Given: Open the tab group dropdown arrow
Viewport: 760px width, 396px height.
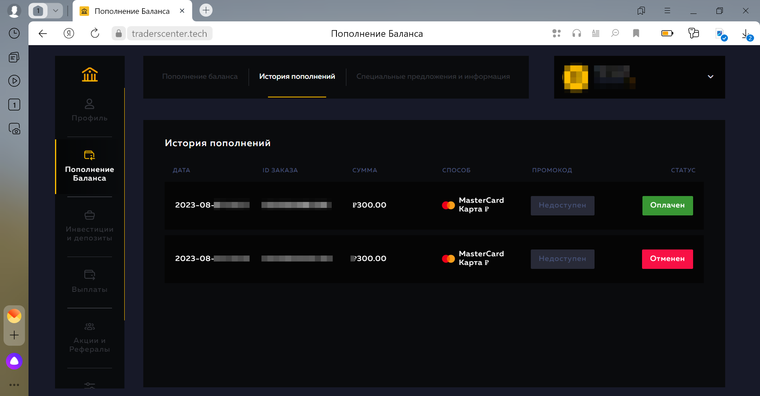Looking at the screenshot, I should coord(55,11).
